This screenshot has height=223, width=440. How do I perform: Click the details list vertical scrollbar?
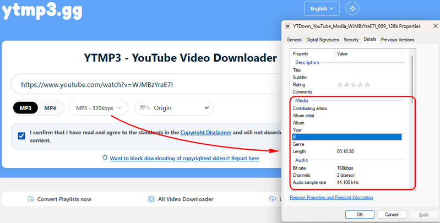412,79
